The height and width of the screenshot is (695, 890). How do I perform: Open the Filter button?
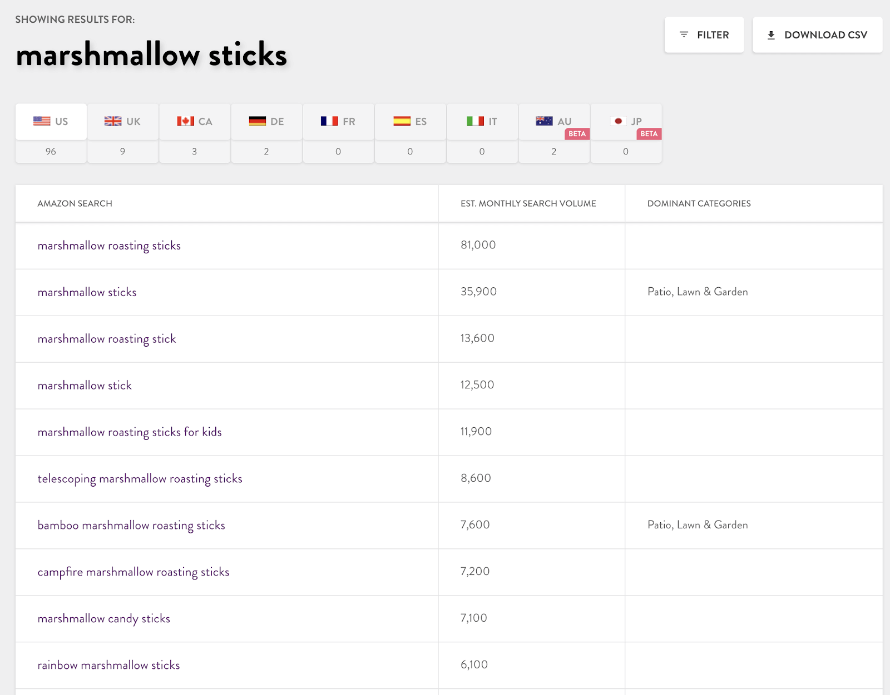tap(704, 35)
